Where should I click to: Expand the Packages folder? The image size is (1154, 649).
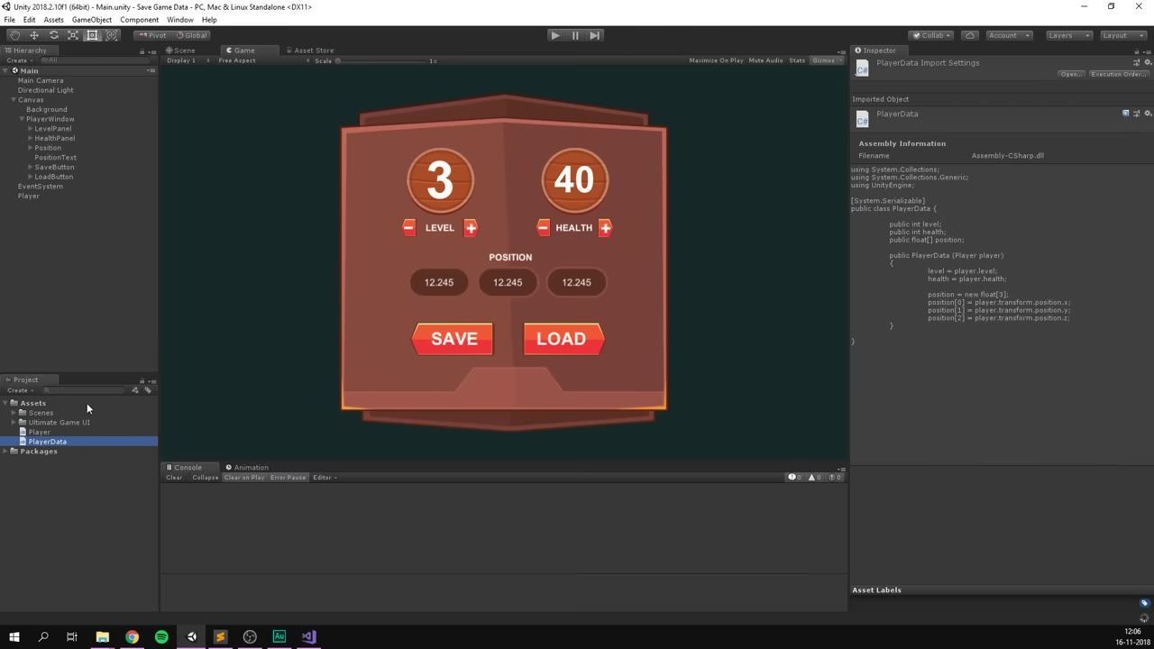click(6, 452)
